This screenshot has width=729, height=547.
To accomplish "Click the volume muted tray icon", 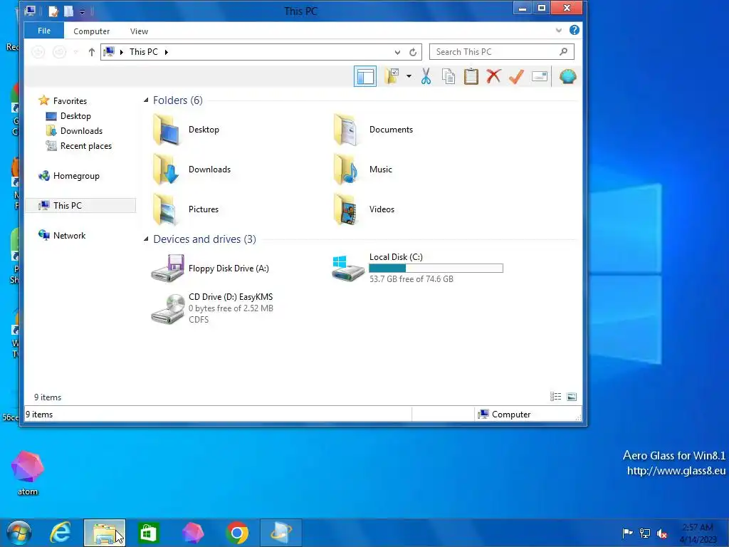I will tap(661, 533).
